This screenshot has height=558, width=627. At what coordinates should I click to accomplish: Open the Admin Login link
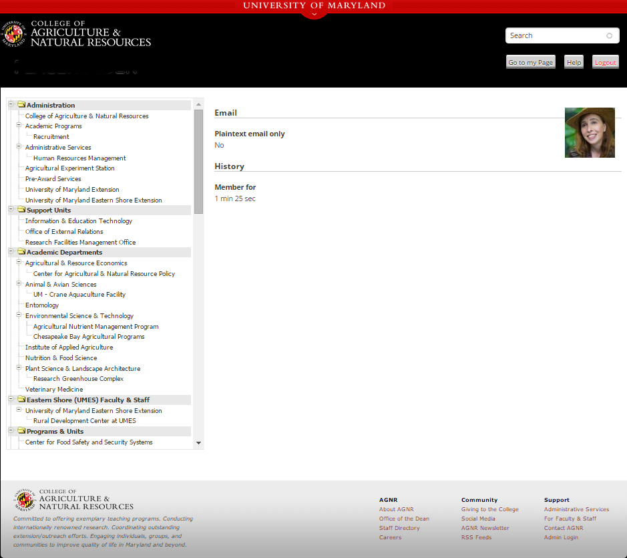[561, 537]
